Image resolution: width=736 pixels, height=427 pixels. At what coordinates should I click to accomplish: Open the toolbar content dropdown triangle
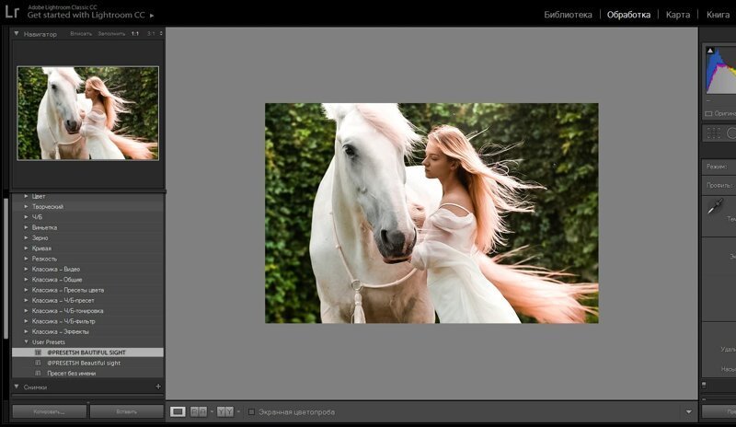point(688,412)
